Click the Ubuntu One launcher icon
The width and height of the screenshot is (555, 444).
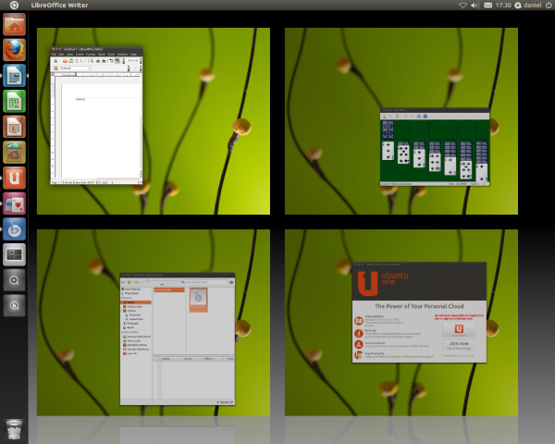(x=14, y=178)
